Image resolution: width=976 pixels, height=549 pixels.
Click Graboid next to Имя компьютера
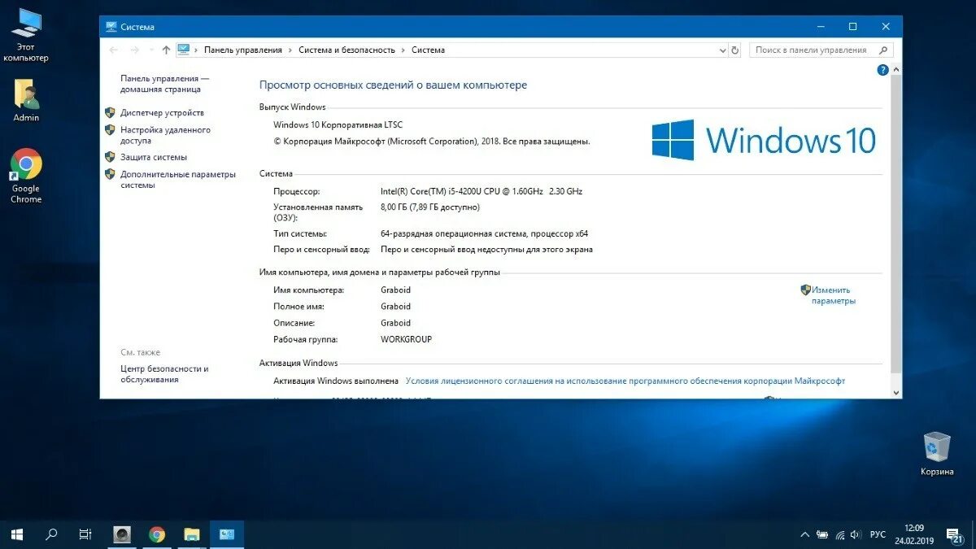395,290
